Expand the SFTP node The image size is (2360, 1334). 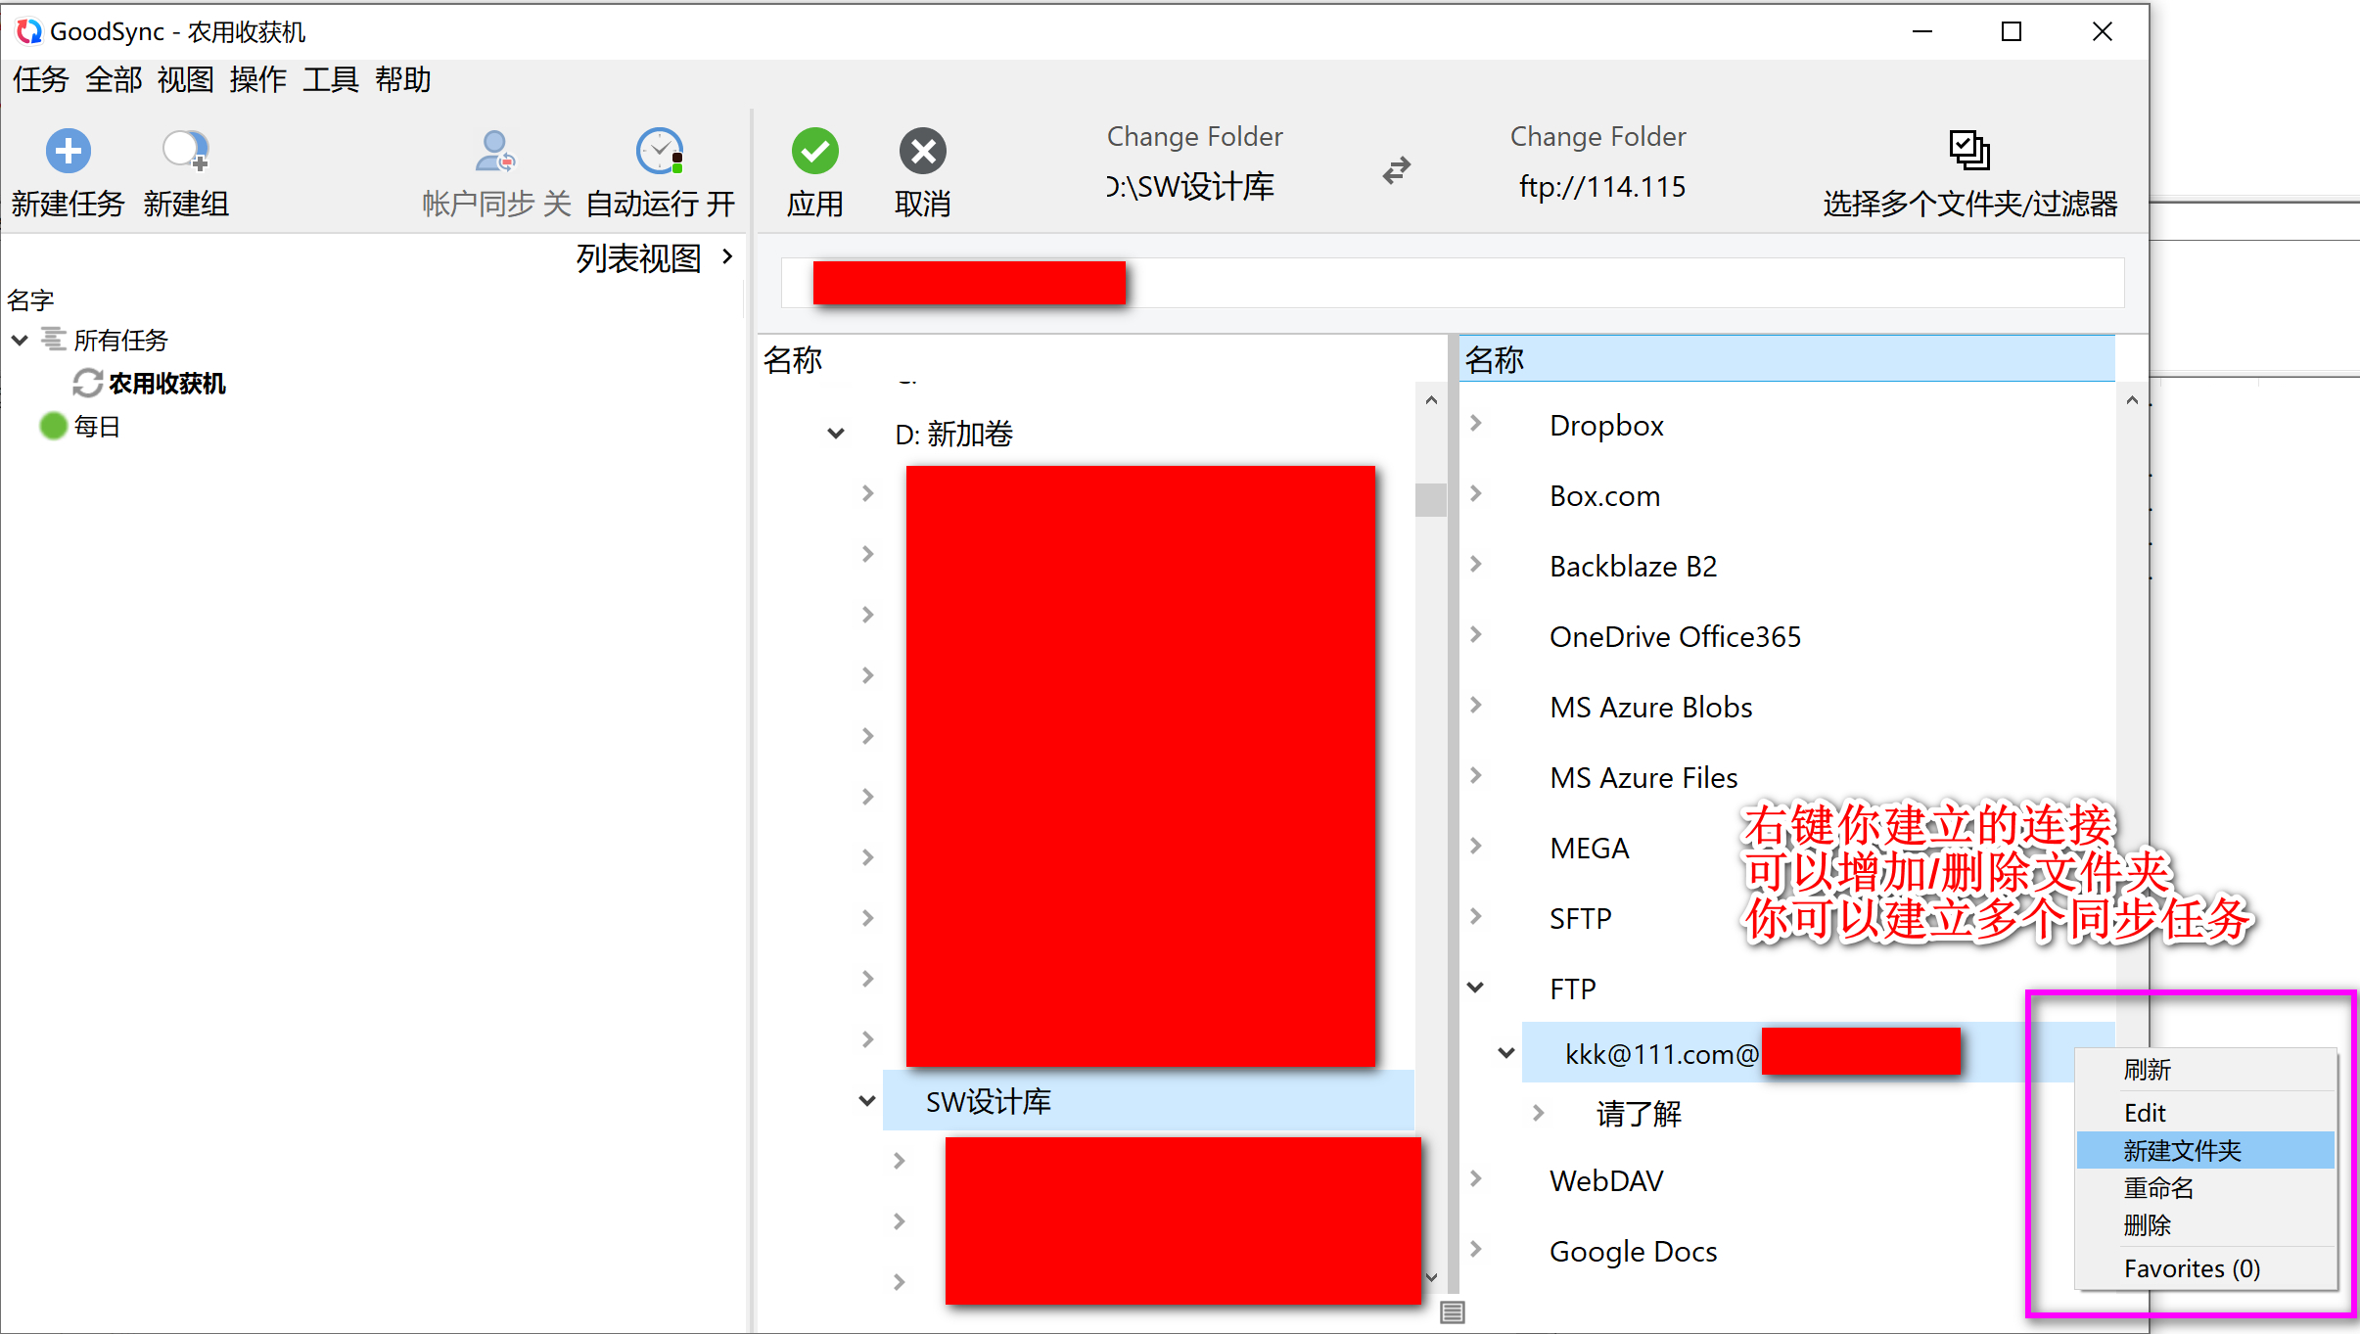(x=1476, y=916)
